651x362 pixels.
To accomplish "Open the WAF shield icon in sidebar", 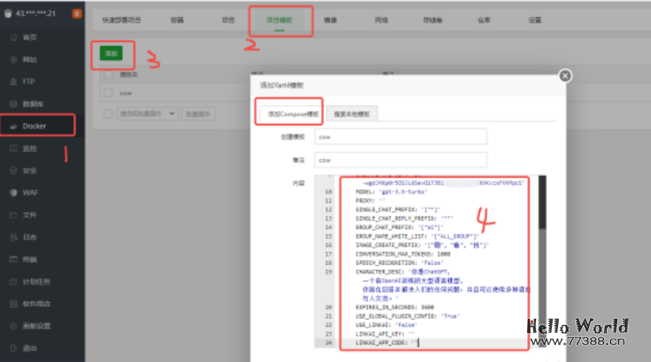I will tap(13, 193).
